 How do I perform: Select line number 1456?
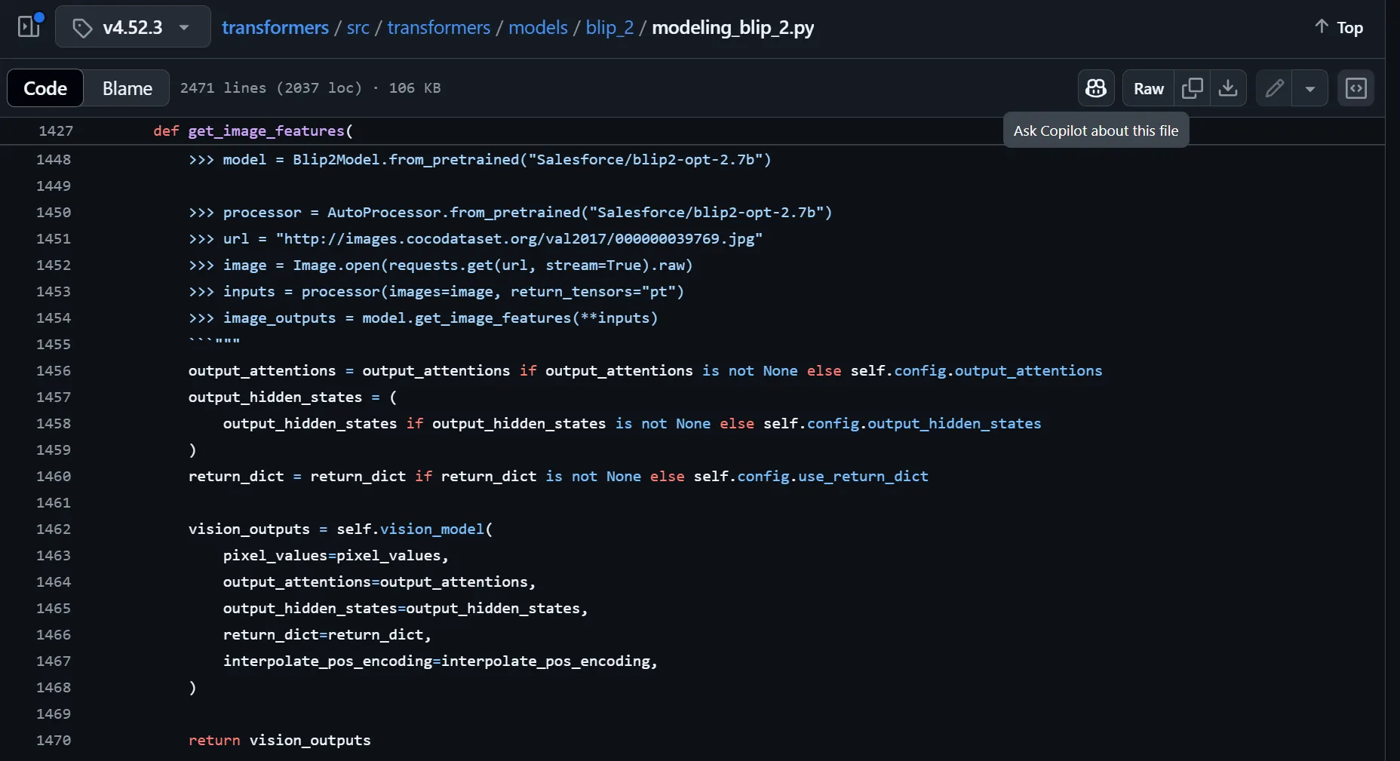[54, 370]
